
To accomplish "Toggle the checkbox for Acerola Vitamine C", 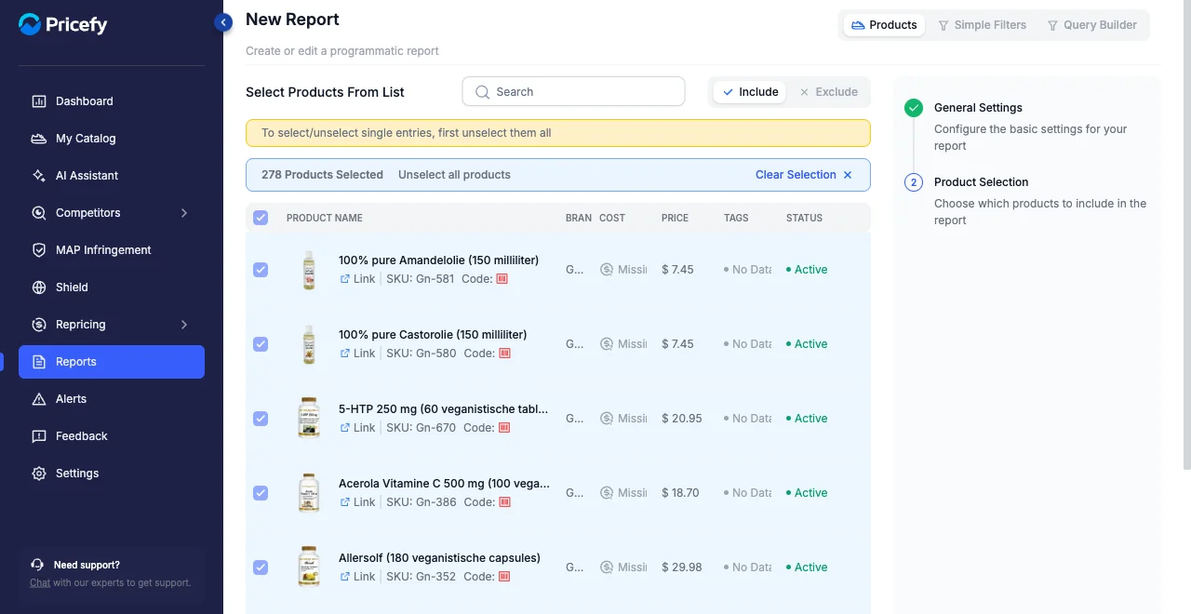I will (x=261, y=493).
